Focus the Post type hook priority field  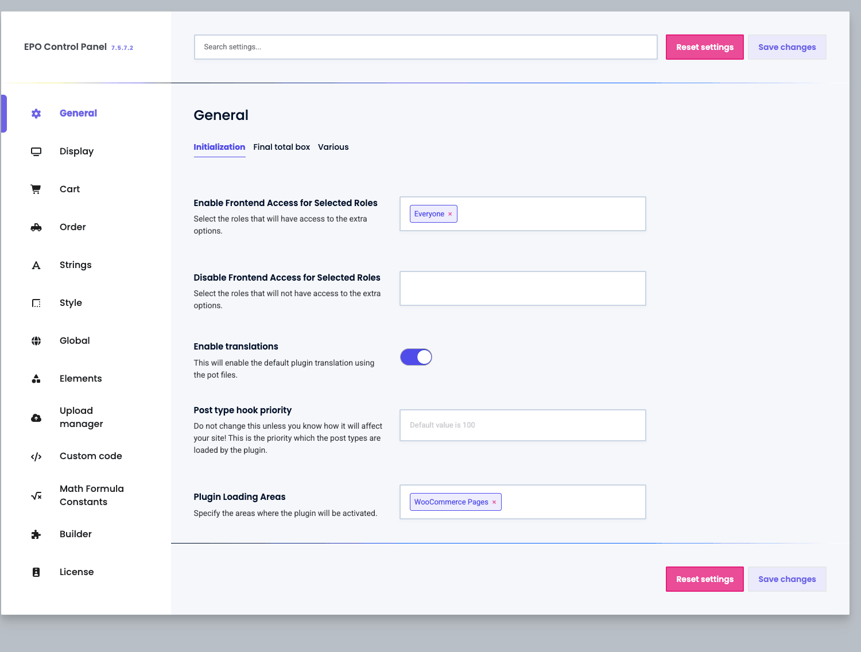(x=523, y=425)
